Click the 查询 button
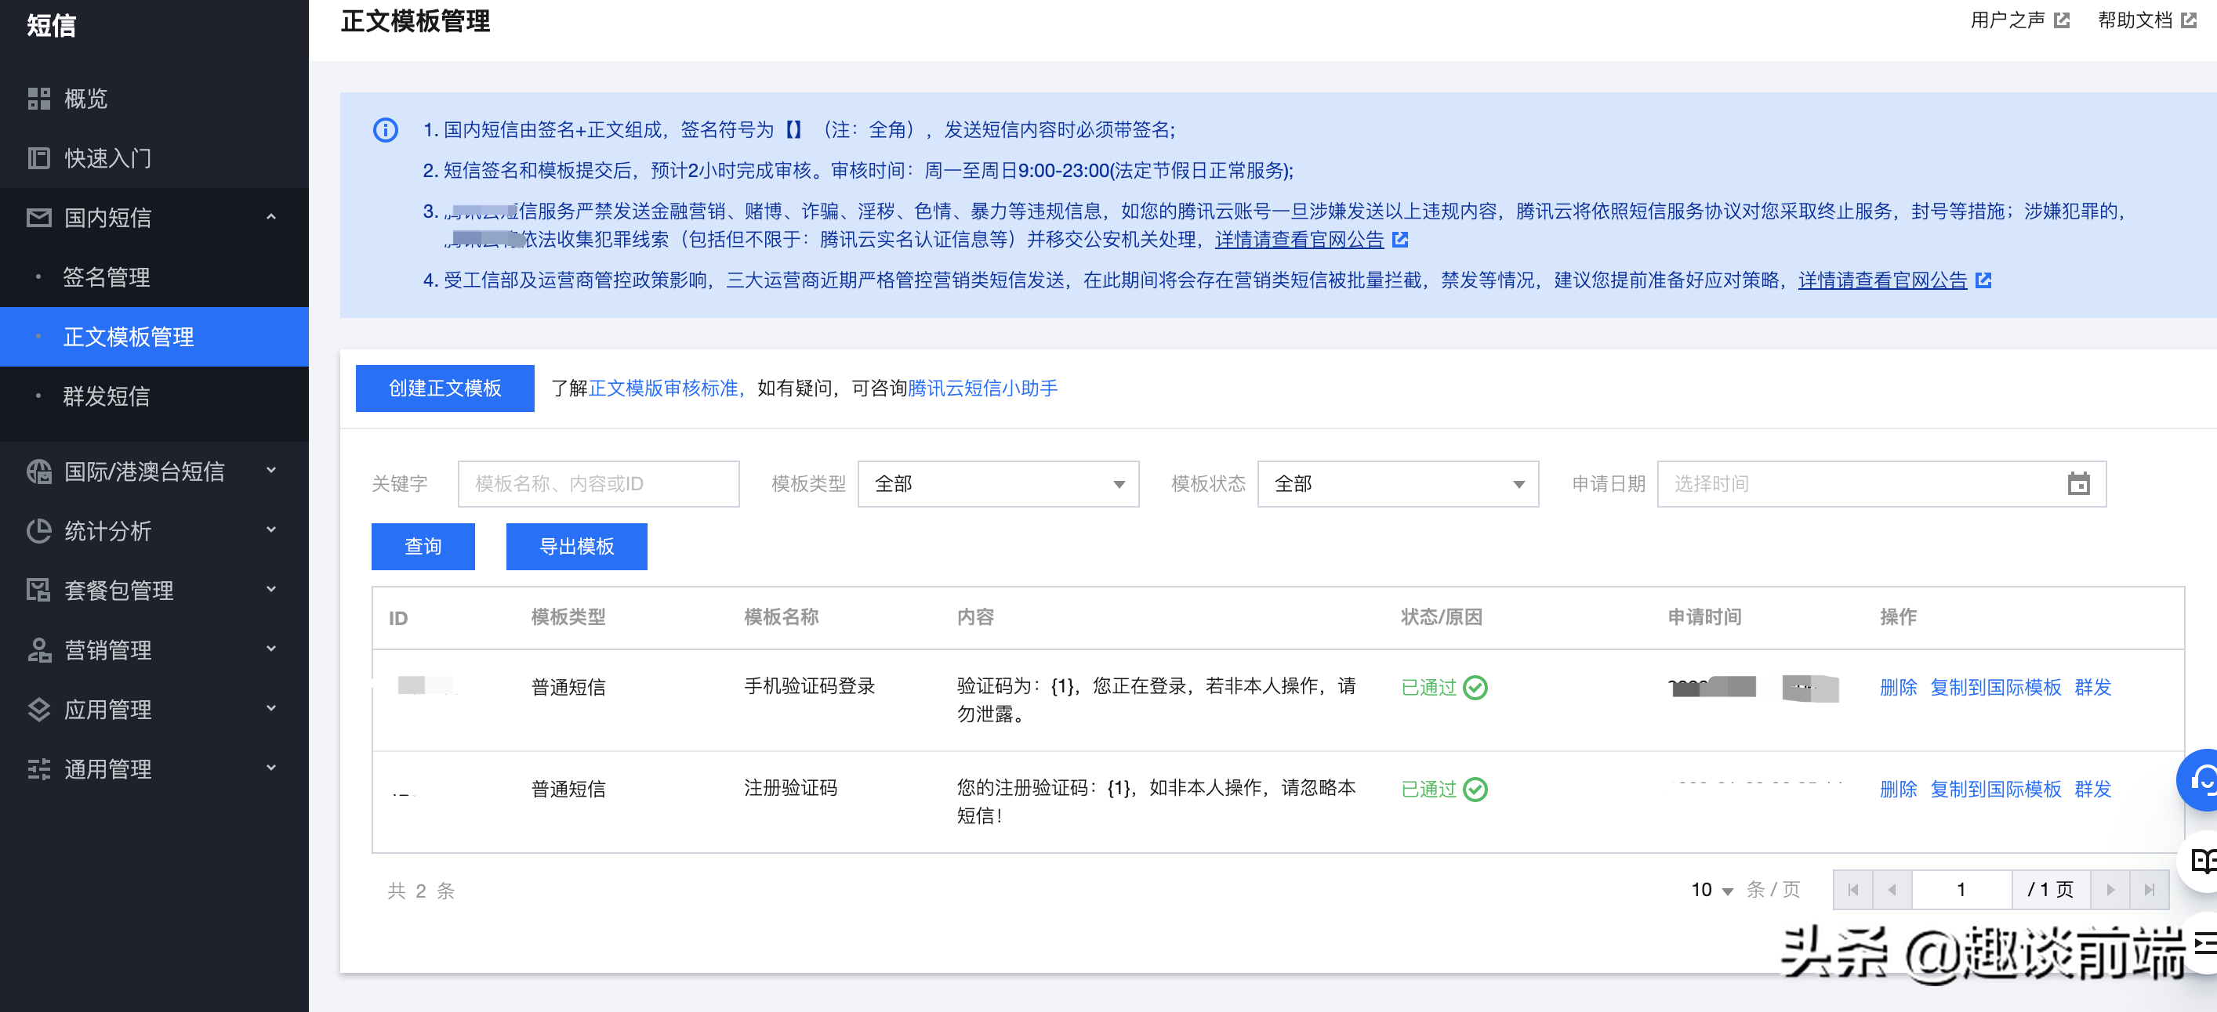 [423, 547]
